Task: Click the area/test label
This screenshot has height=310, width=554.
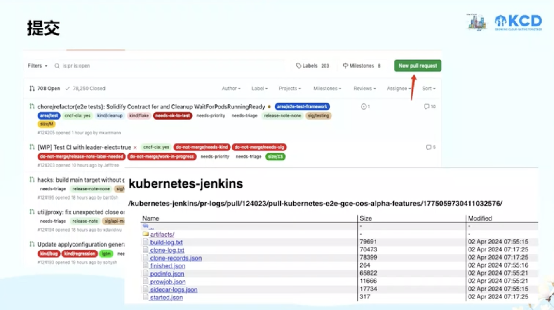Action: pyautogui.click(x=49, y=116)
